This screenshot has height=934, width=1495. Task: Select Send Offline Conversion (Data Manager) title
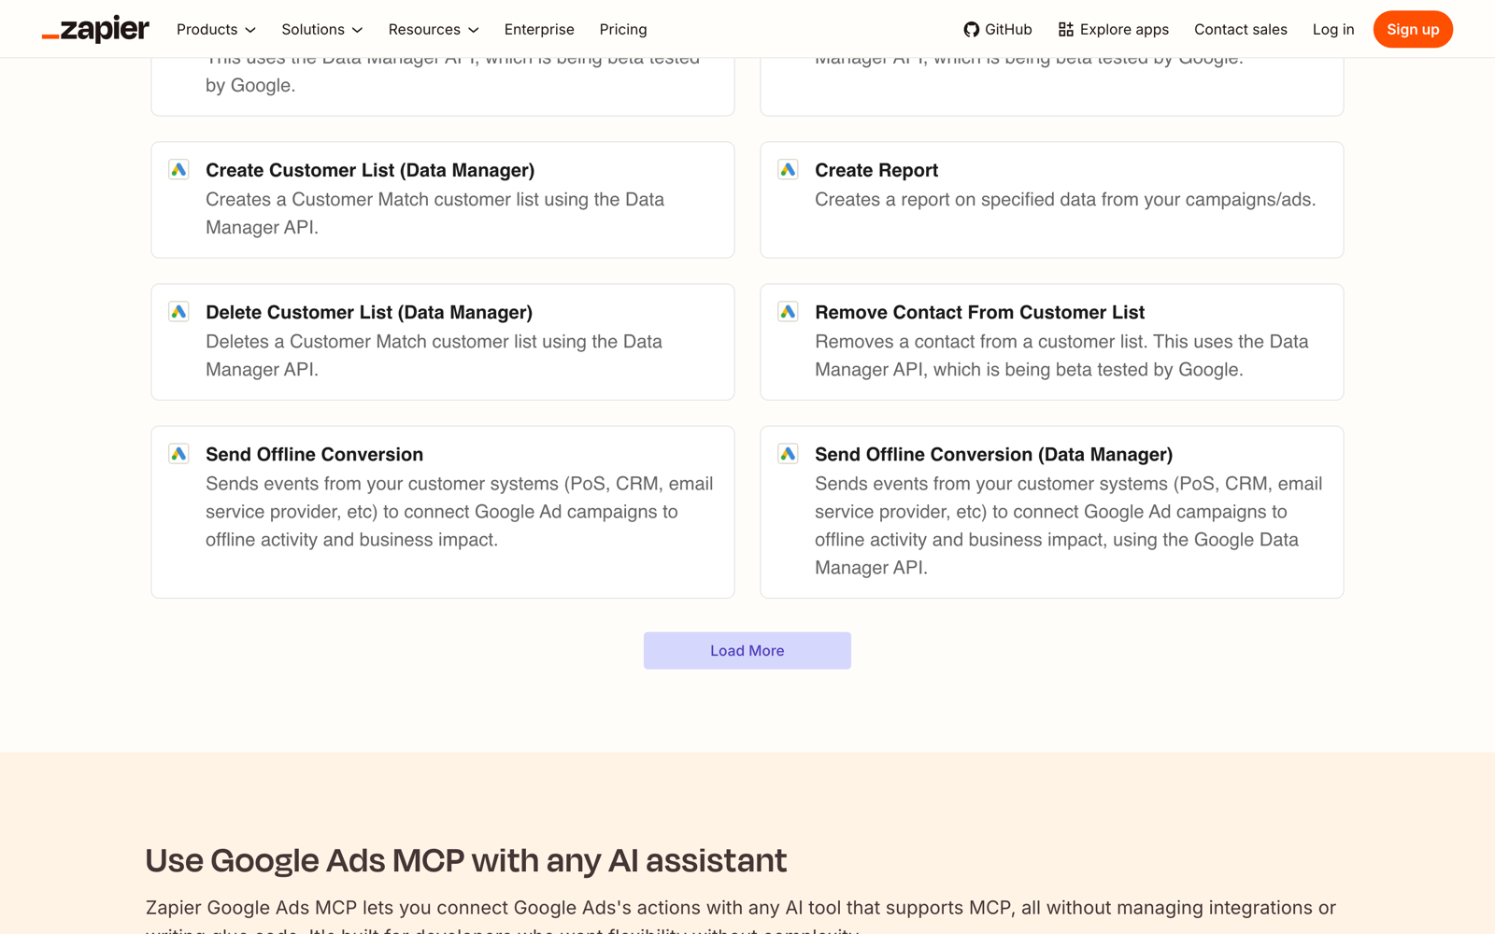click(x=993, y=454)
